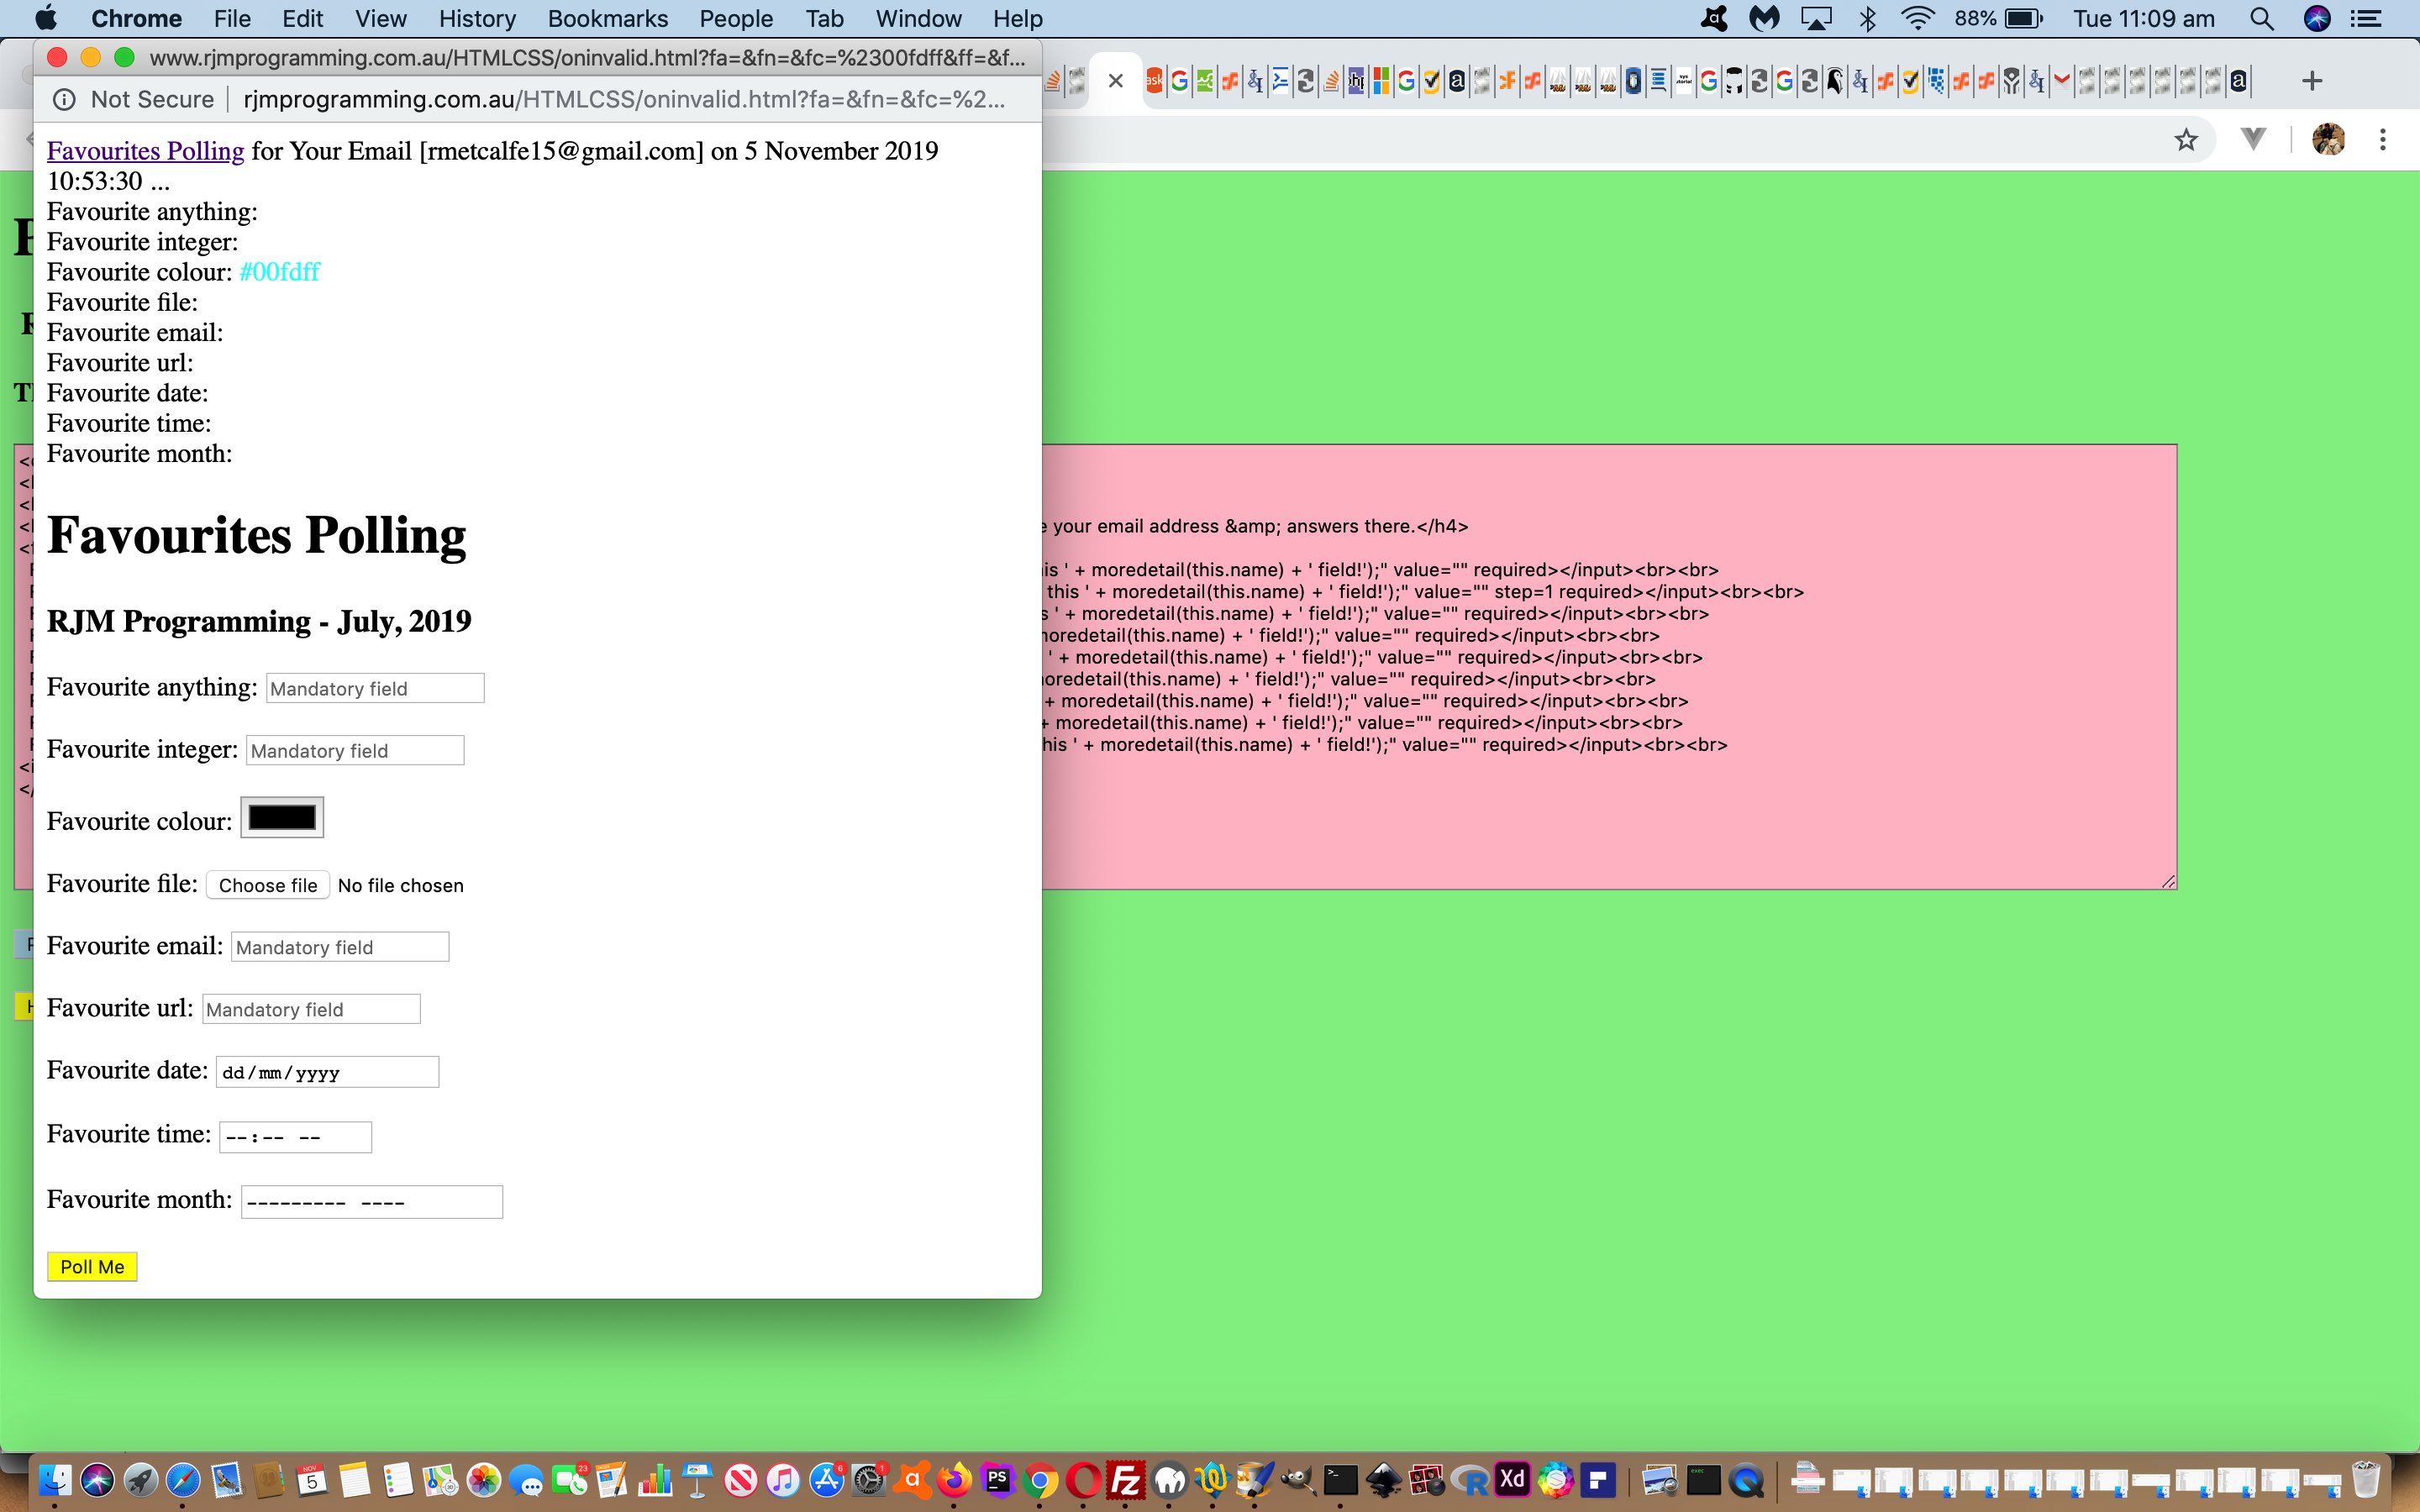The height and width of the screenshot is (1512, 2420).
Task: Open R statistics app in dock
Action: pyautogui.click(x=1470, y=1480)
